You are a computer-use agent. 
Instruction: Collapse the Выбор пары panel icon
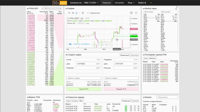click(144, 8)
